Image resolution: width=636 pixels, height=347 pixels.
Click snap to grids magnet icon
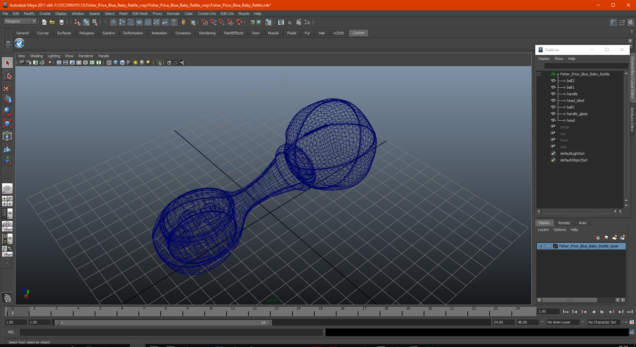tap(204, 22)
